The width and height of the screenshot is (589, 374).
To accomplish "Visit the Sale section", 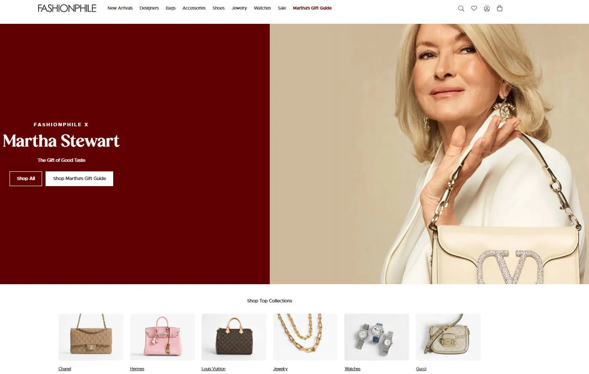I will click(x=282, y=8).
